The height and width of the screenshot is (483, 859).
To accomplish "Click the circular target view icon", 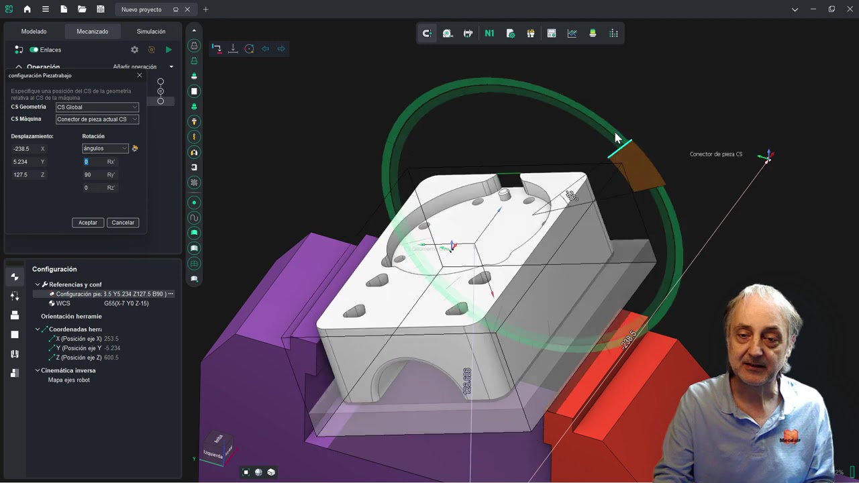I will 249,48.
